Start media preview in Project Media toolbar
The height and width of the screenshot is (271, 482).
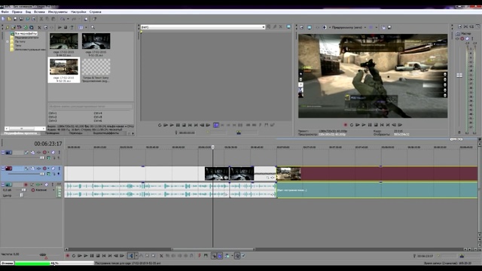[x=59, y=27]
